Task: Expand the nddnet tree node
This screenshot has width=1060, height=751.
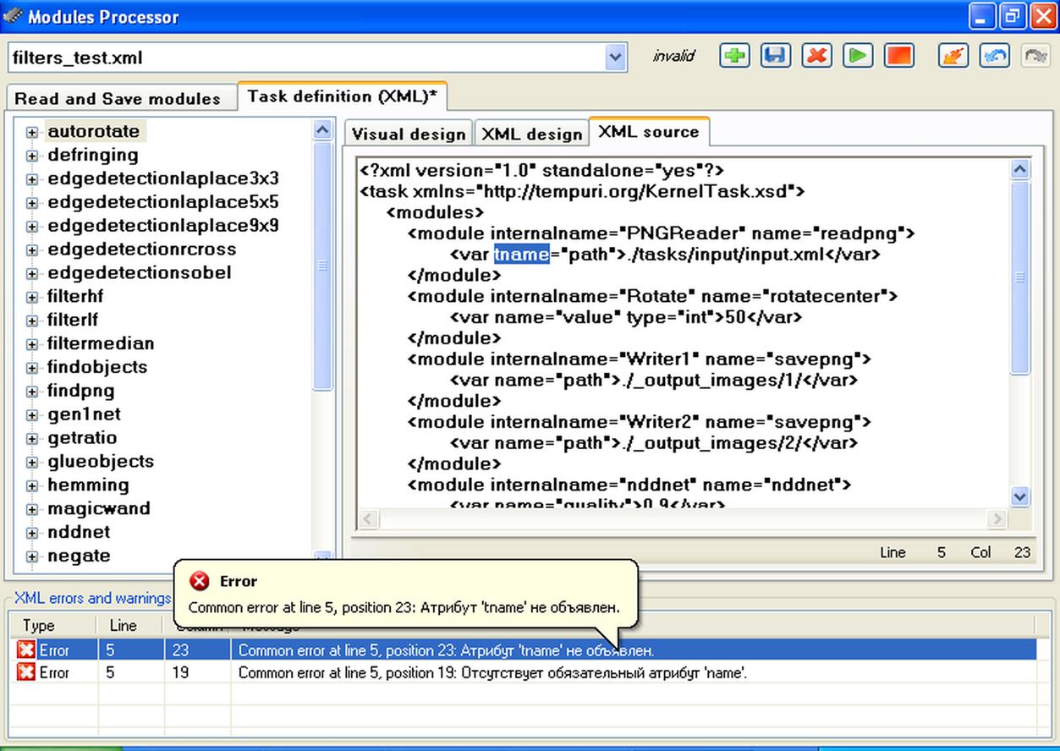Action: click(x=32, y=534)
